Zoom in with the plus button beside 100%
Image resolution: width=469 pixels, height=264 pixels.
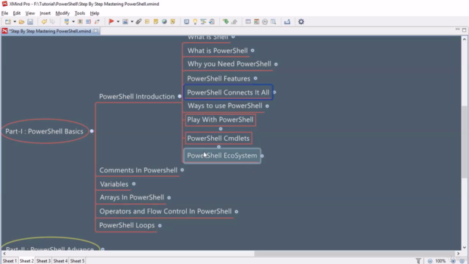(x=453, y=261)
